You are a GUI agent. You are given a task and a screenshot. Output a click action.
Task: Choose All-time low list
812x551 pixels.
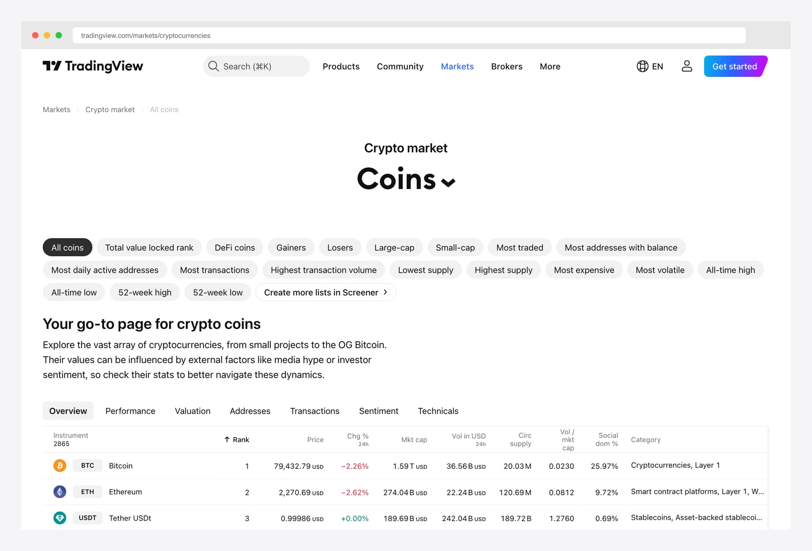click(74, 293)
